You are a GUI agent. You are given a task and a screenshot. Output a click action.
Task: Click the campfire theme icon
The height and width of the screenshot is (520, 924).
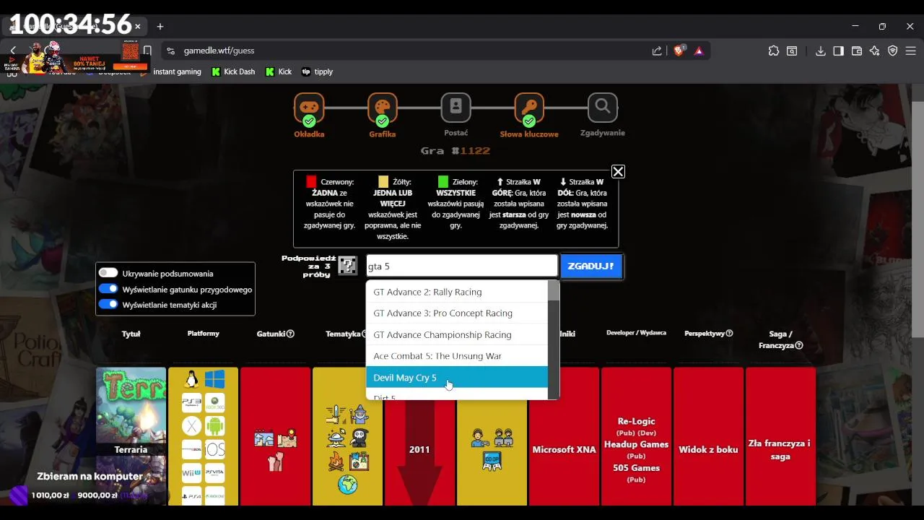336,461
